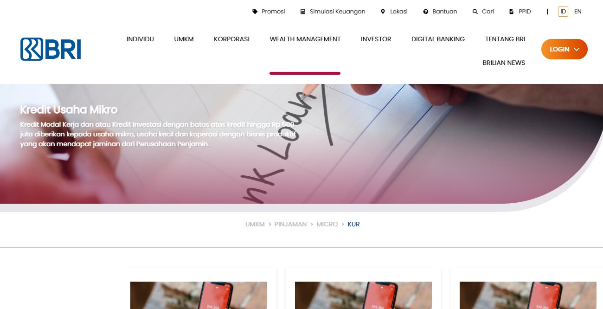Viewport: 603px width, 309px height.
Task: Click the MICRO breadcrumb link
Action: (327, 224)
